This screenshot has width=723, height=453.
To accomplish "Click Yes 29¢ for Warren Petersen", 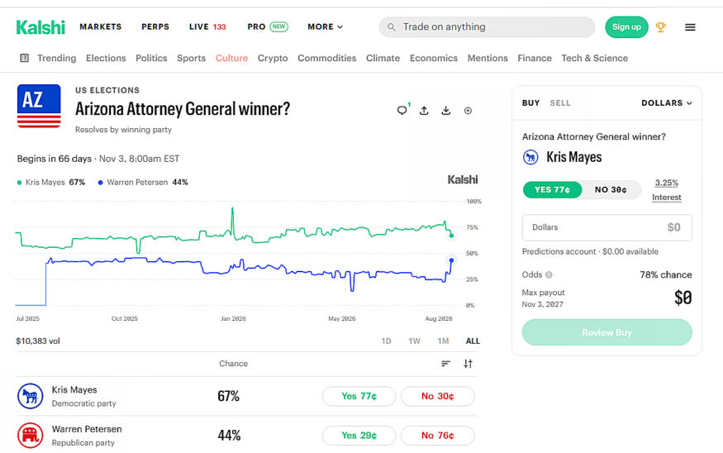I will [359, 436].
